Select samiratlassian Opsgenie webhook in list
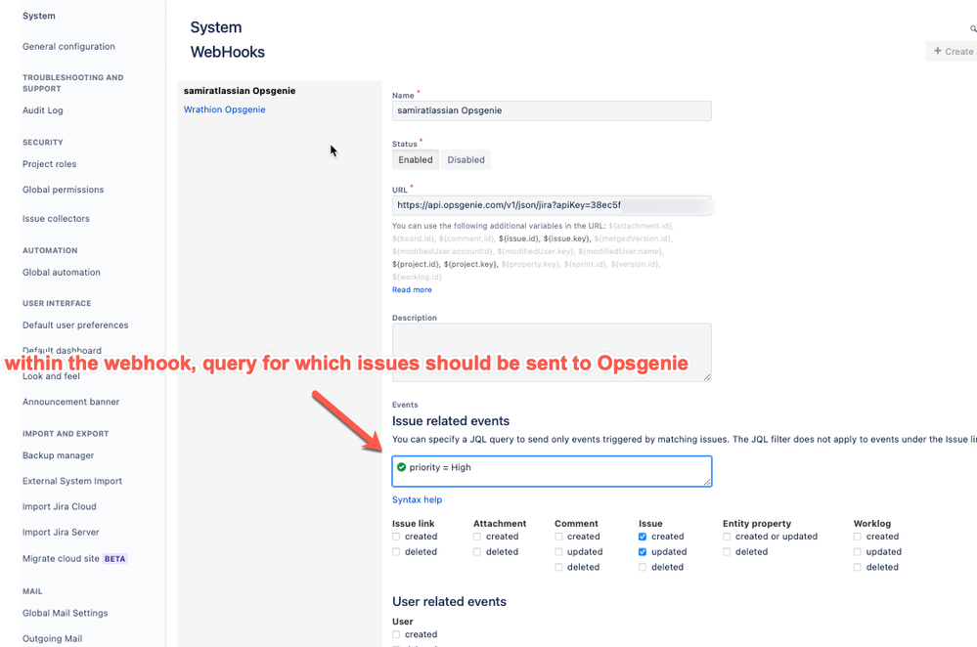Image resolution: width=977 pixels, height=647 pixels. click(240, 91)
